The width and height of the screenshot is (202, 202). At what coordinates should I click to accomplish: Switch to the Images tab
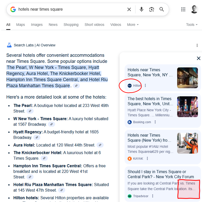coord(37,25)
